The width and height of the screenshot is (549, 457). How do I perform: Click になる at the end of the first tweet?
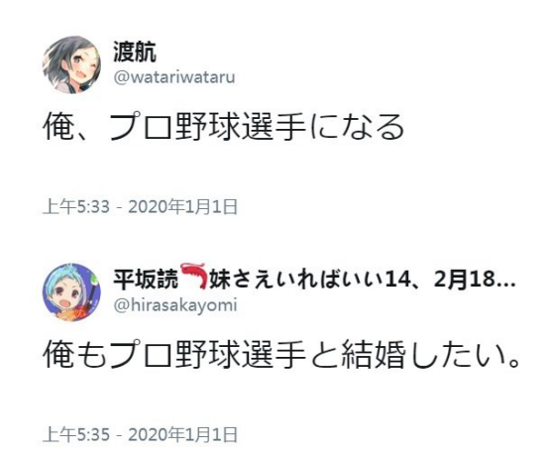357,127
